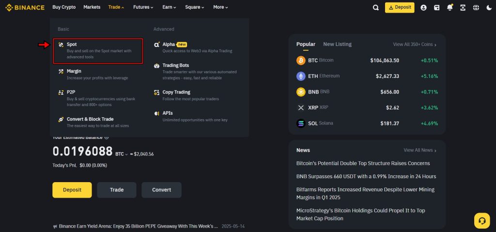Switch to the New Listing tab
This screenshot has width=496, height=232.
(337, 44)
